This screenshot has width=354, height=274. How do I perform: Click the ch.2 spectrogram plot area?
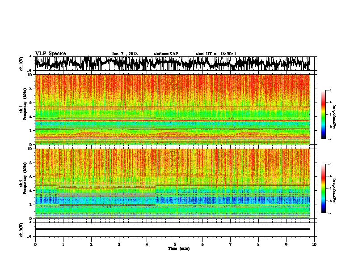[x=173, y=184]
